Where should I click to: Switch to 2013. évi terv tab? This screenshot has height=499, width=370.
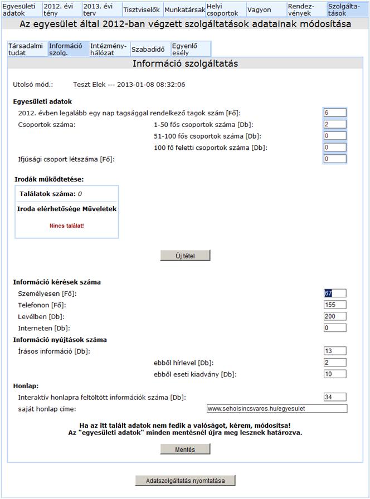pyautogui.click(x=102, y=9)
